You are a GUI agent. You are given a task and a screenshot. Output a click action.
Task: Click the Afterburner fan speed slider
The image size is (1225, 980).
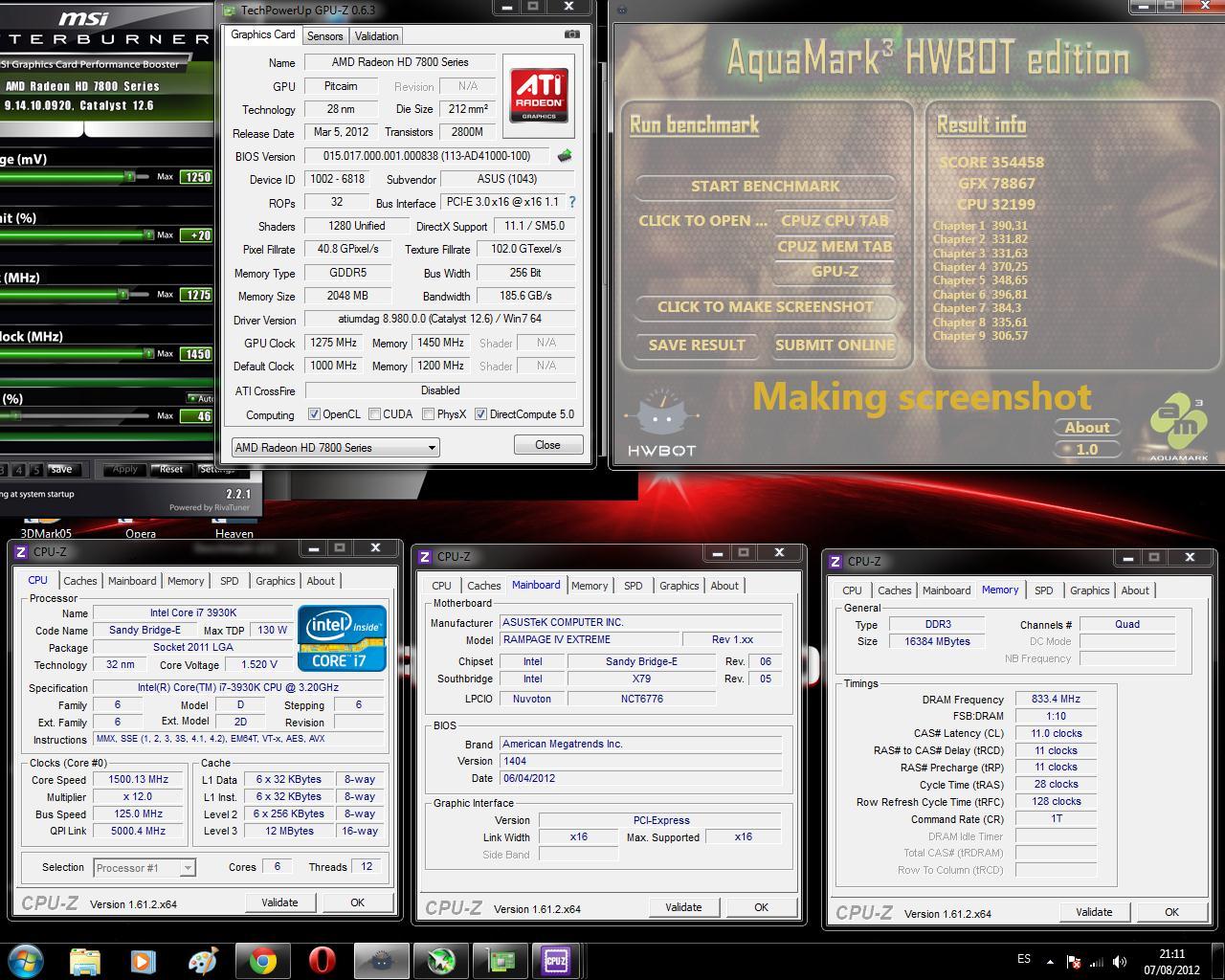74,416
